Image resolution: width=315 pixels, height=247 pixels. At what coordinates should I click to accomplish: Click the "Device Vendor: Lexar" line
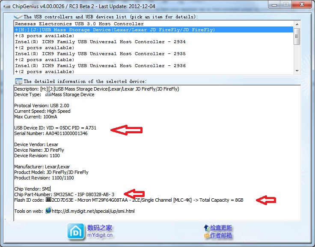[36, 144]
